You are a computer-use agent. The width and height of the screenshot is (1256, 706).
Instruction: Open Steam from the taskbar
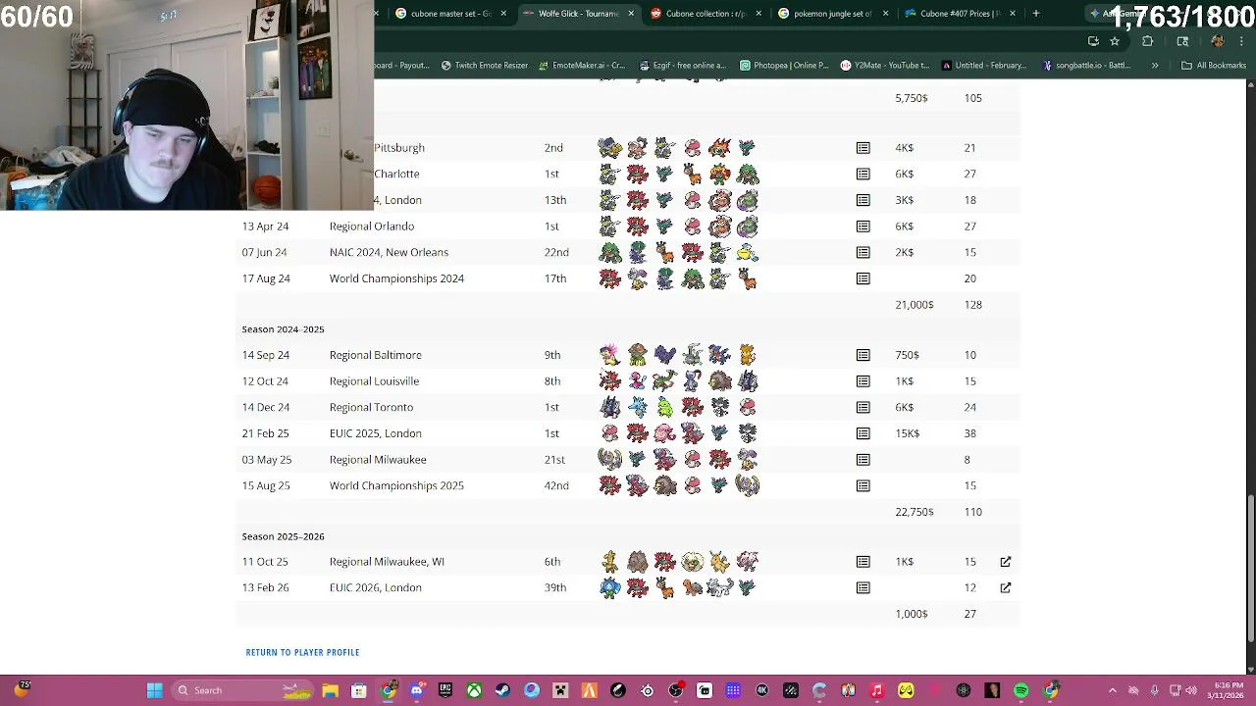tap(502, 690)
